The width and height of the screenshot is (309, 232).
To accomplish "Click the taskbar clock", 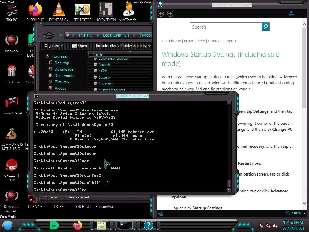I will click(293, 225).
